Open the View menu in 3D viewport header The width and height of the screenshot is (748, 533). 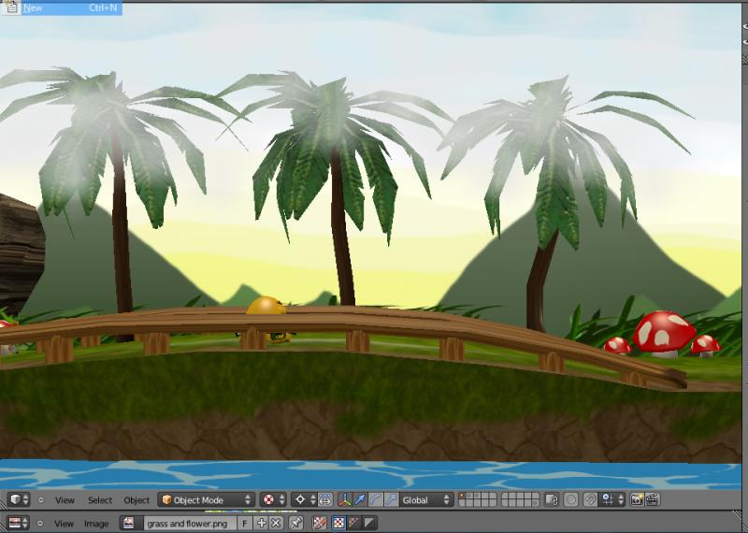tap(65, 500)
